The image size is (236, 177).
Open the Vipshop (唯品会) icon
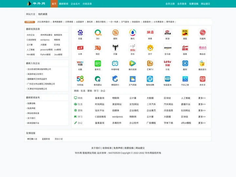pyautogui.click(x=203, y=48)
